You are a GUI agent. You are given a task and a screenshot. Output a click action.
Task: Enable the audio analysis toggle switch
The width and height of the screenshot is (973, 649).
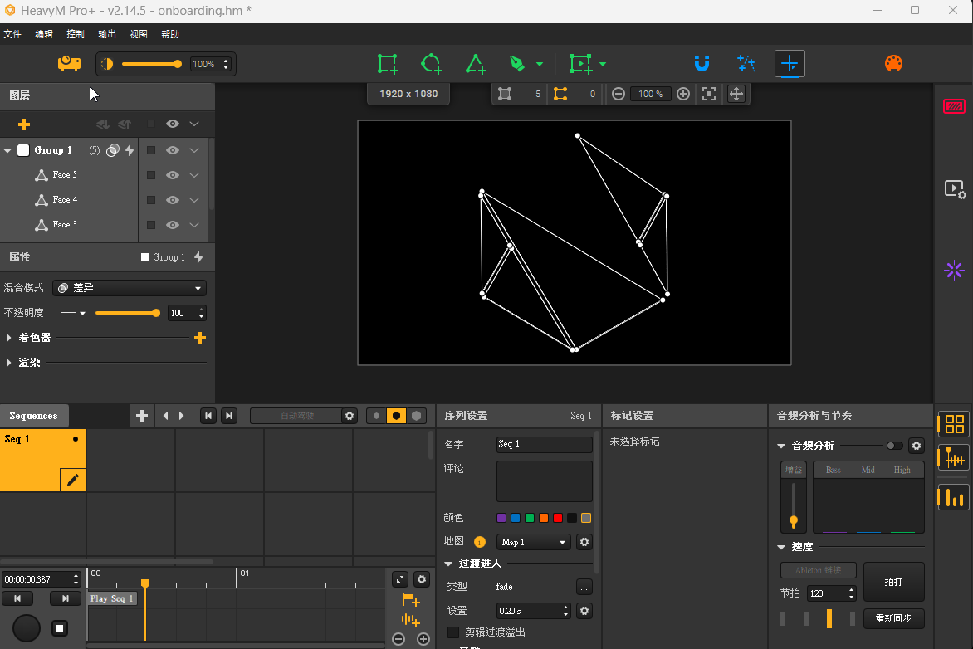(894, 446)
